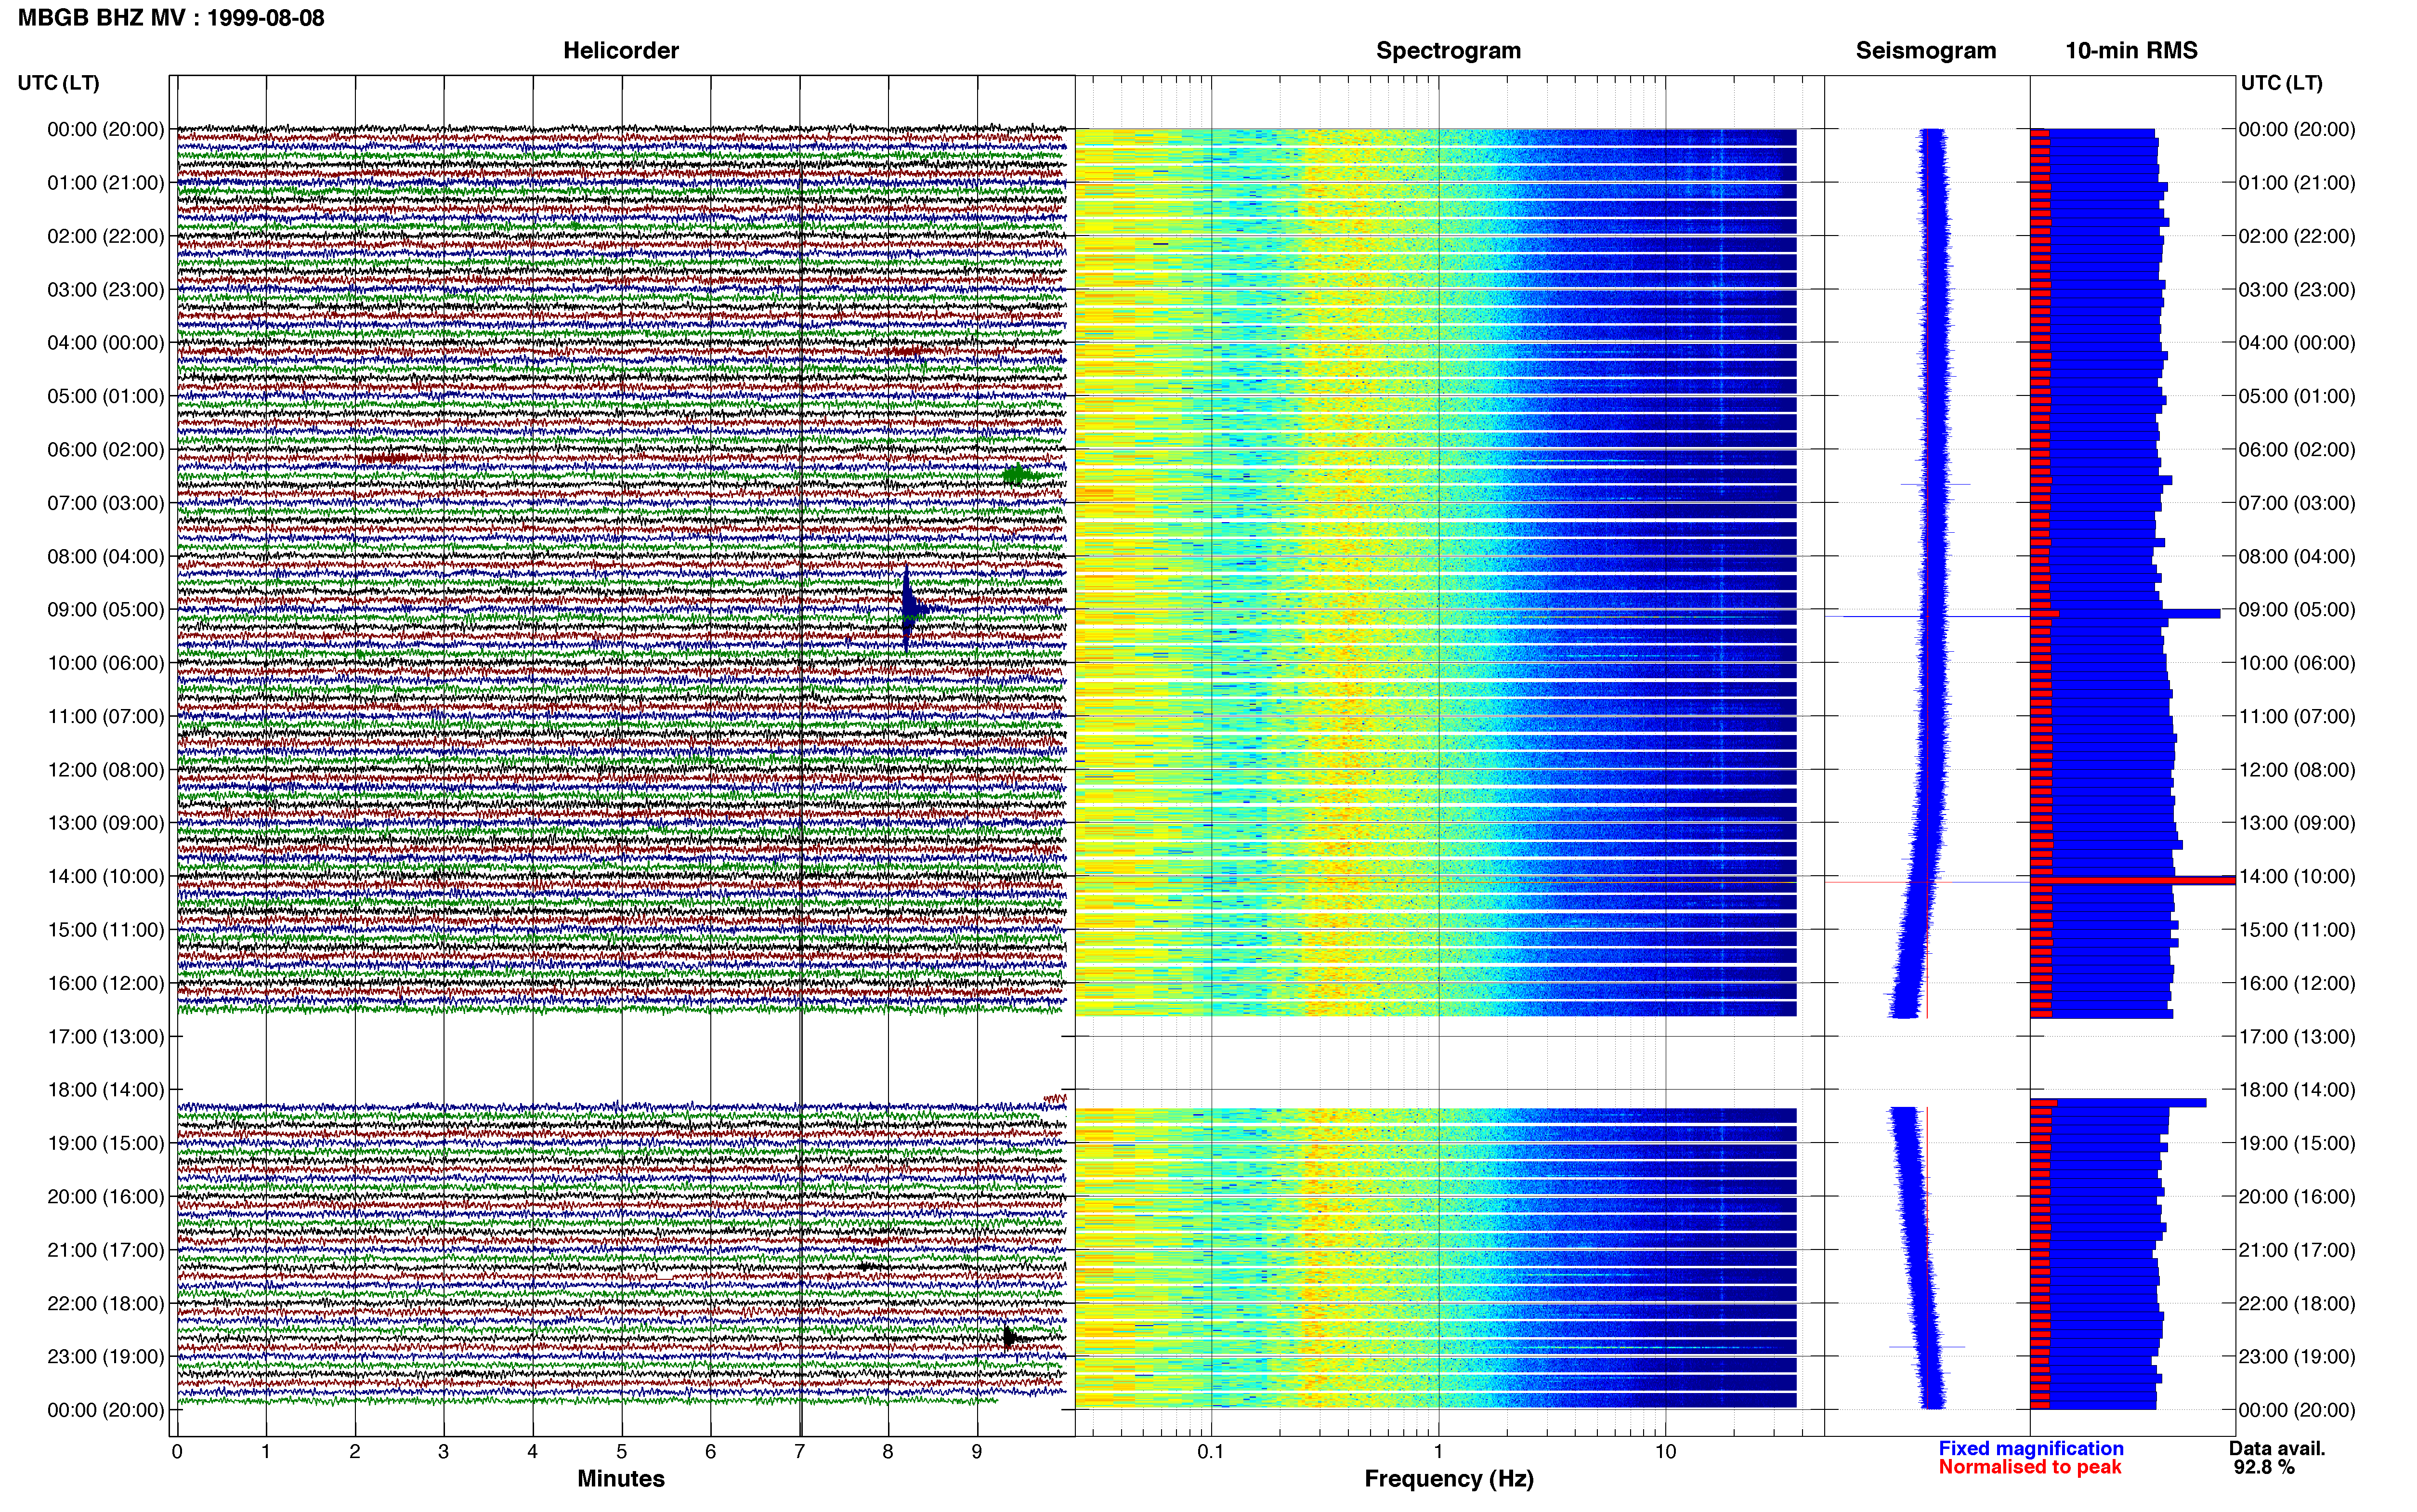The width and height of the screenshot is (2417, 1512).
Task: Click left time label '01:00 (21:00)'
Action: click(x=106, y=183)
